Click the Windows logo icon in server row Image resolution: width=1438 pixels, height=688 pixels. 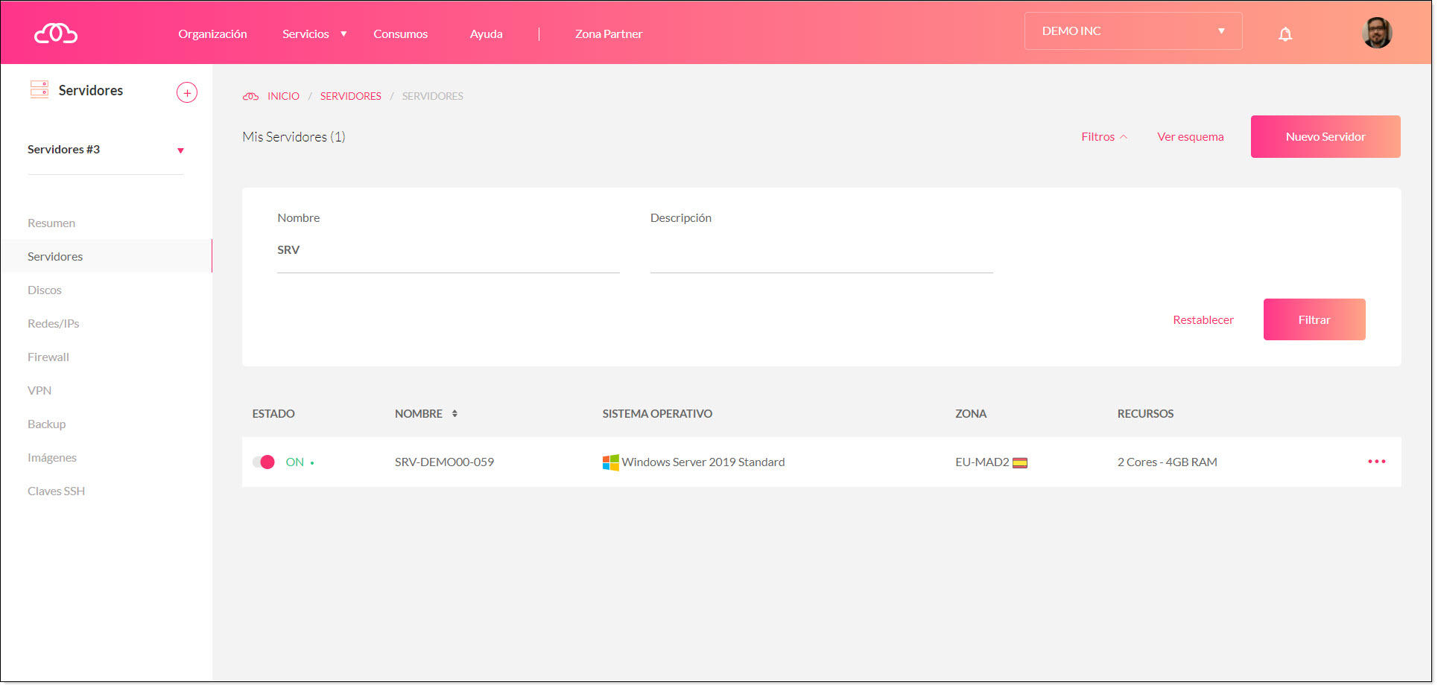point(610,462)
